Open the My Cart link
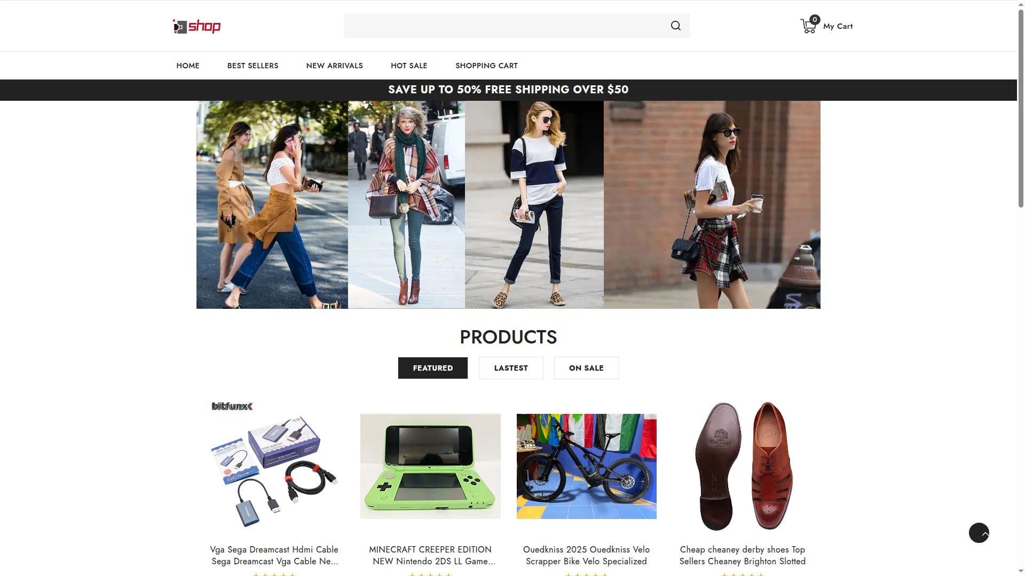 tap(838, 26)
